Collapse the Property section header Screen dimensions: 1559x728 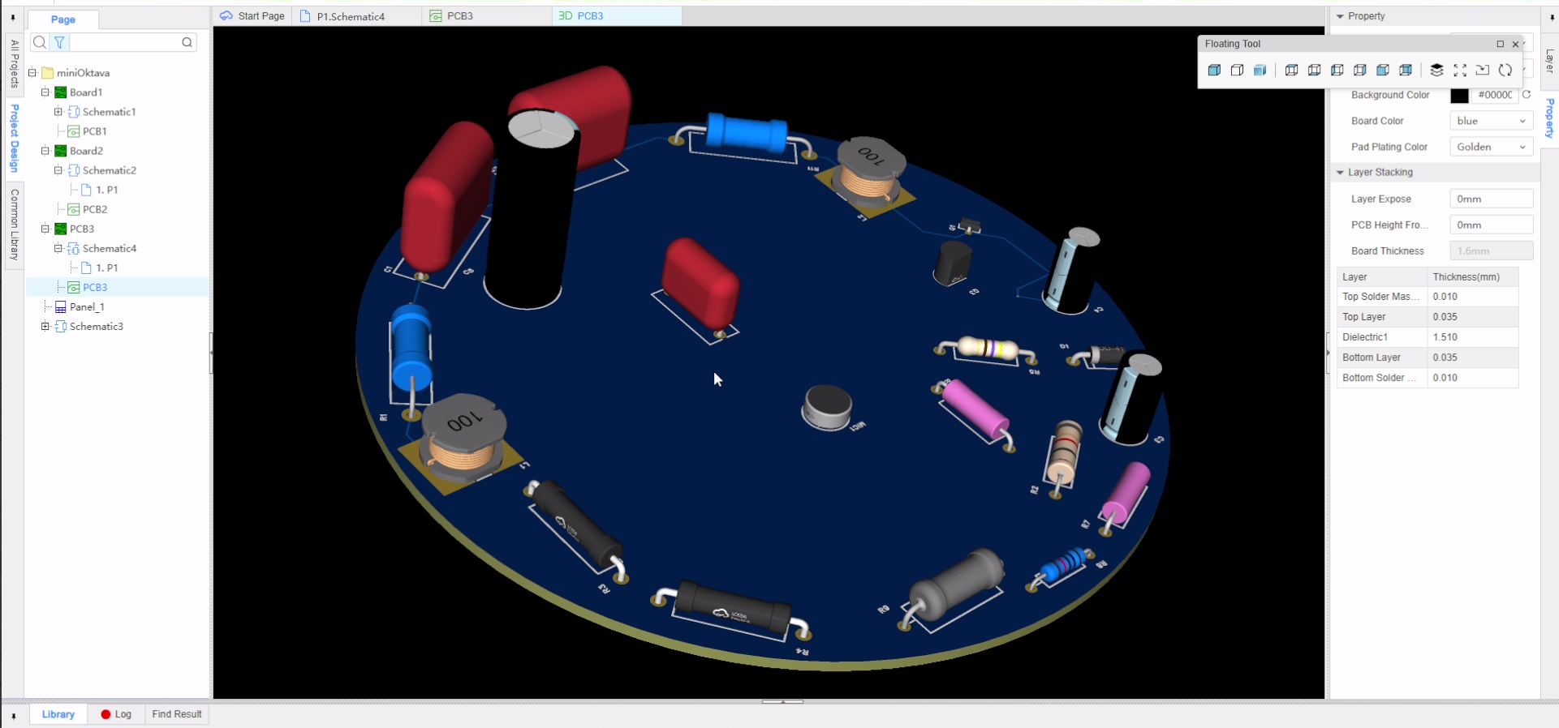(x=1341, y=16)
